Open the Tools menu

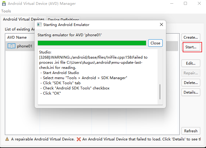(x=6, y=11)
